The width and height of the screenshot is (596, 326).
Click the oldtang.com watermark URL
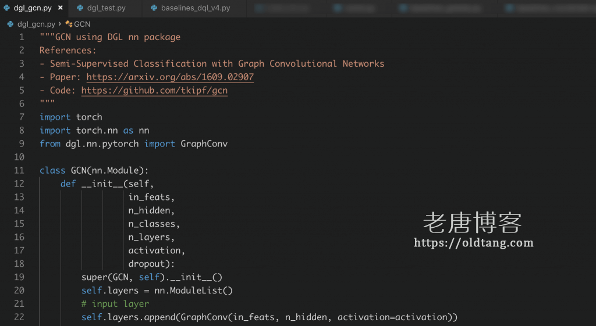(x=473, y=243)
